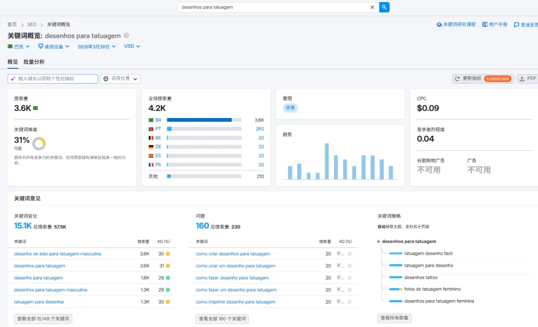Click the blue search magnifier button
Viewport: 538px width, 327px height.
pyautogui.click(x=384, y=7)
